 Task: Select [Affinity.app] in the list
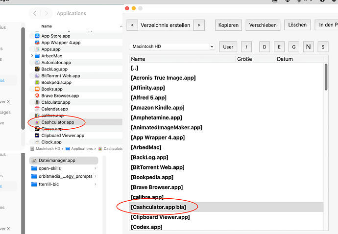226,88
